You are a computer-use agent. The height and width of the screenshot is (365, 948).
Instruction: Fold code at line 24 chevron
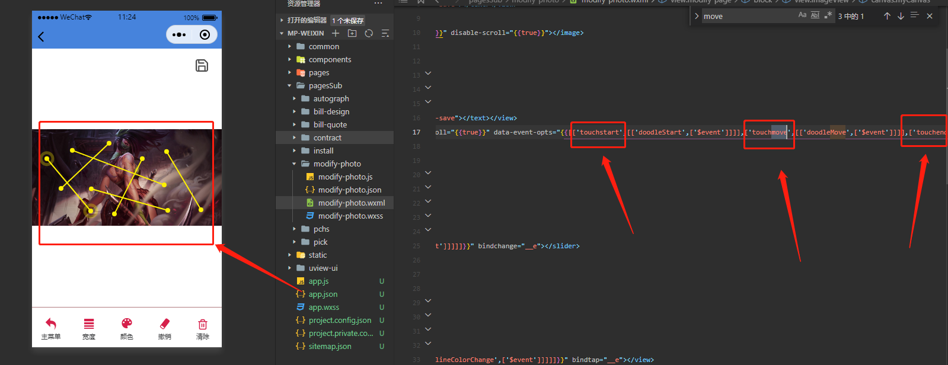(x=428, y=230)
